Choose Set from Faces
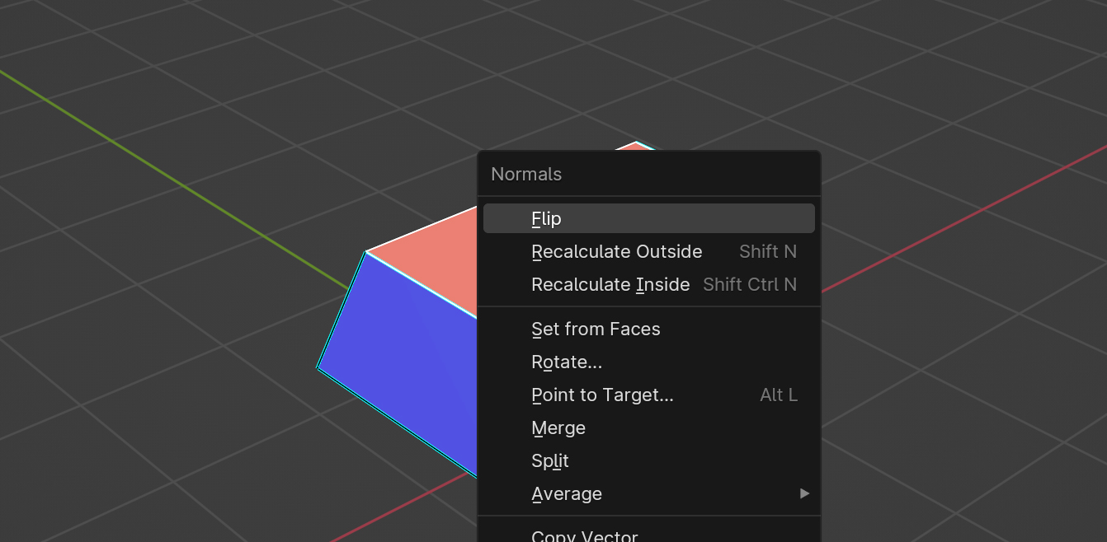 coord(648,329)
